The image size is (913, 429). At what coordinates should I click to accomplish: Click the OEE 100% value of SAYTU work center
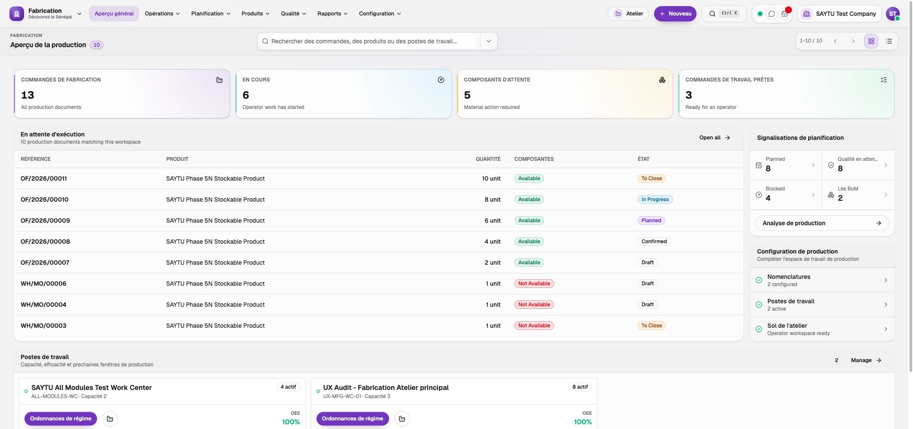[291, 422]
